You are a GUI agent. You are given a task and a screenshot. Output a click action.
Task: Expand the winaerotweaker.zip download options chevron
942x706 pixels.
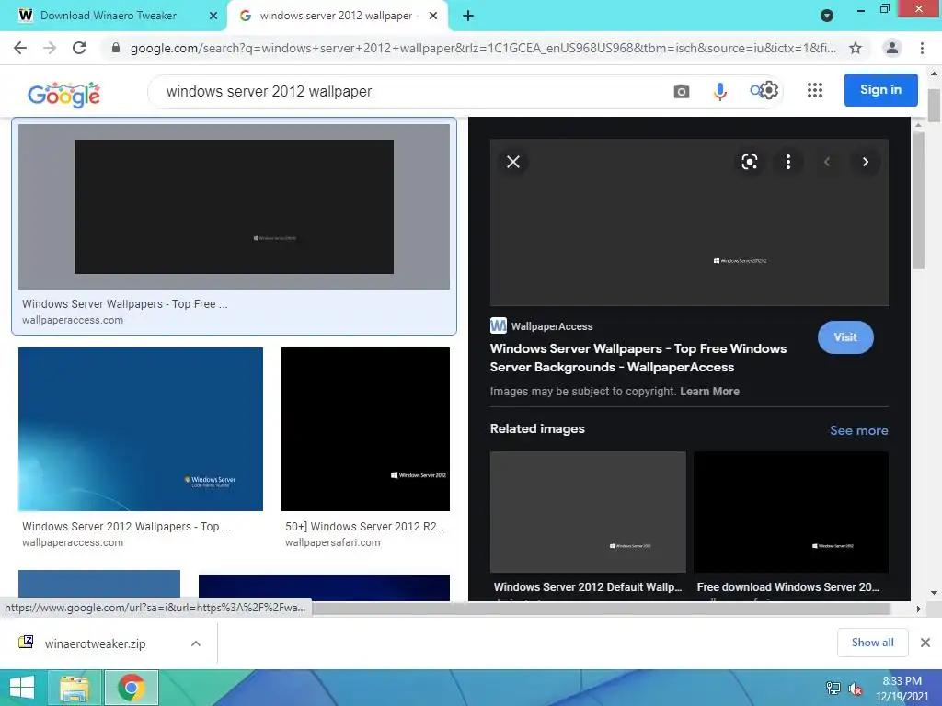click(195, 643)
